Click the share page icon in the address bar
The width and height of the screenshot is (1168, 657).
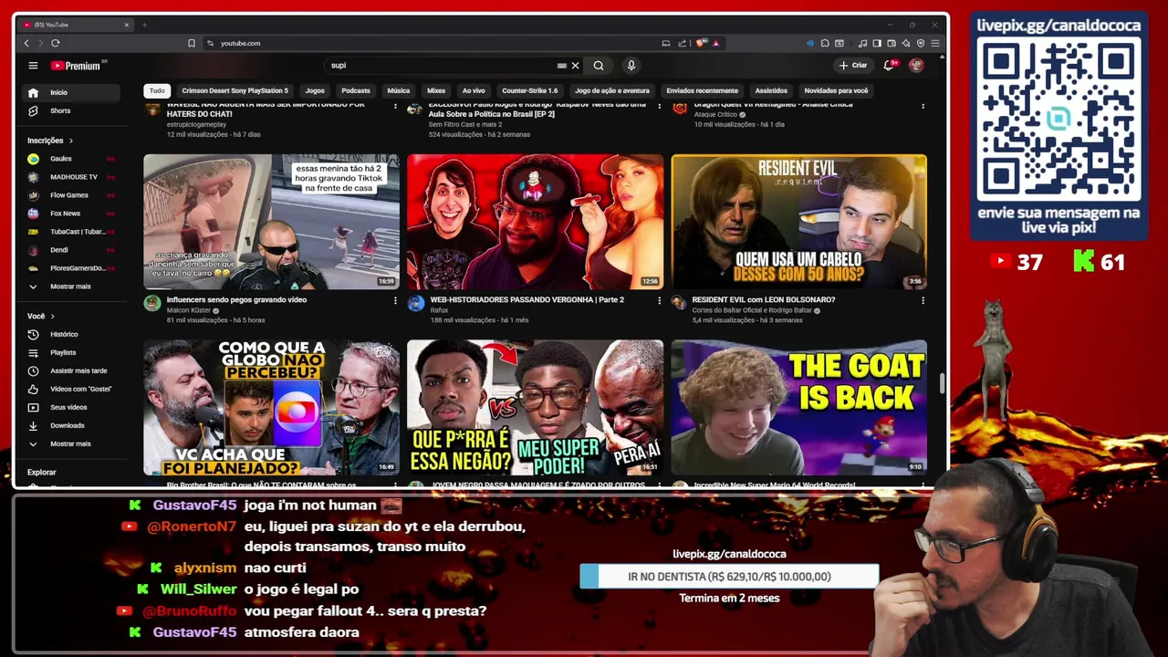pos(682,43)
